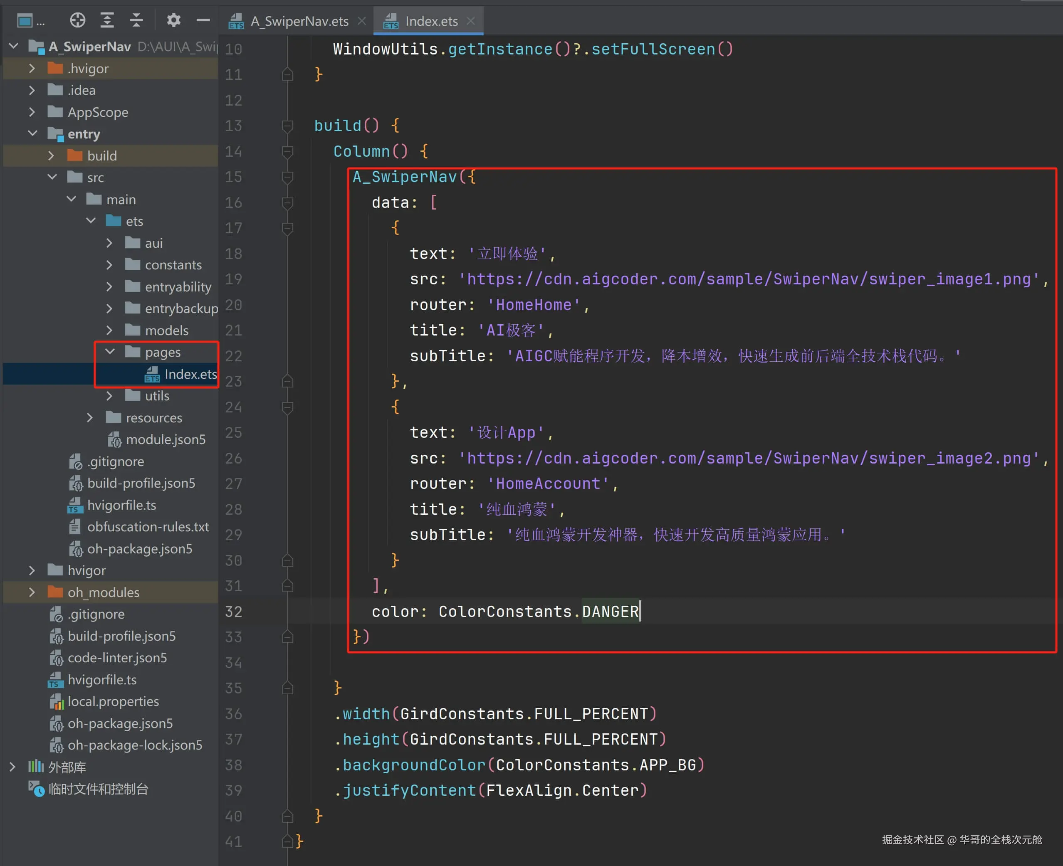
Task: Toggle code fold marker at line 15
Action: [287, 177]
